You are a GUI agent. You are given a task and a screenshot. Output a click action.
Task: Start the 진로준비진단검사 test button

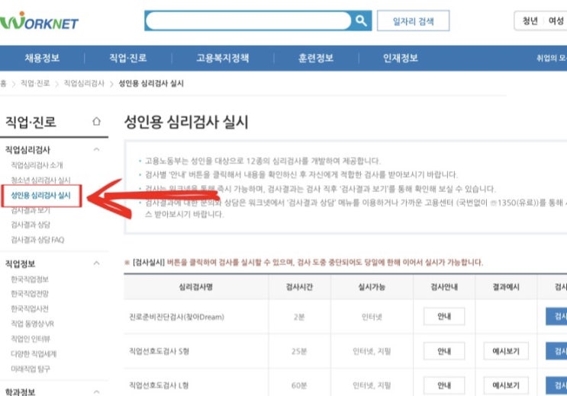[556, 317]
